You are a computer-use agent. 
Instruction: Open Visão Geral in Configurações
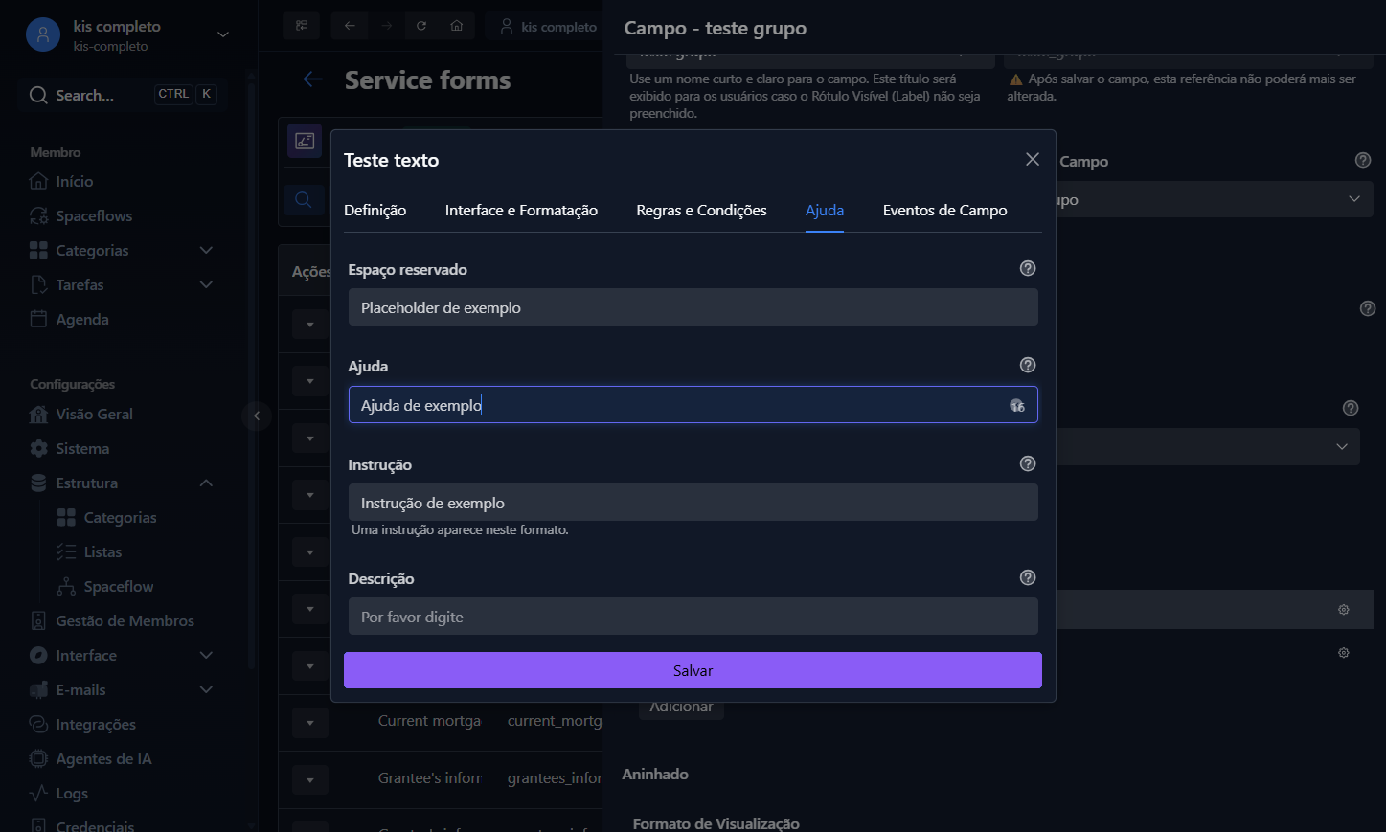click(94, 414)
